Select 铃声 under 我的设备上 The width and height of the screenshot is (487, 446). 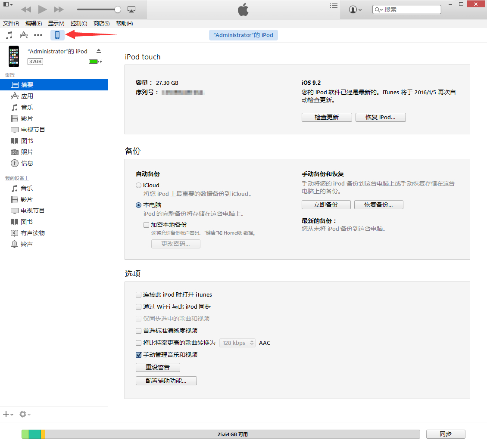pyautogui.click(x=54, y=244)
